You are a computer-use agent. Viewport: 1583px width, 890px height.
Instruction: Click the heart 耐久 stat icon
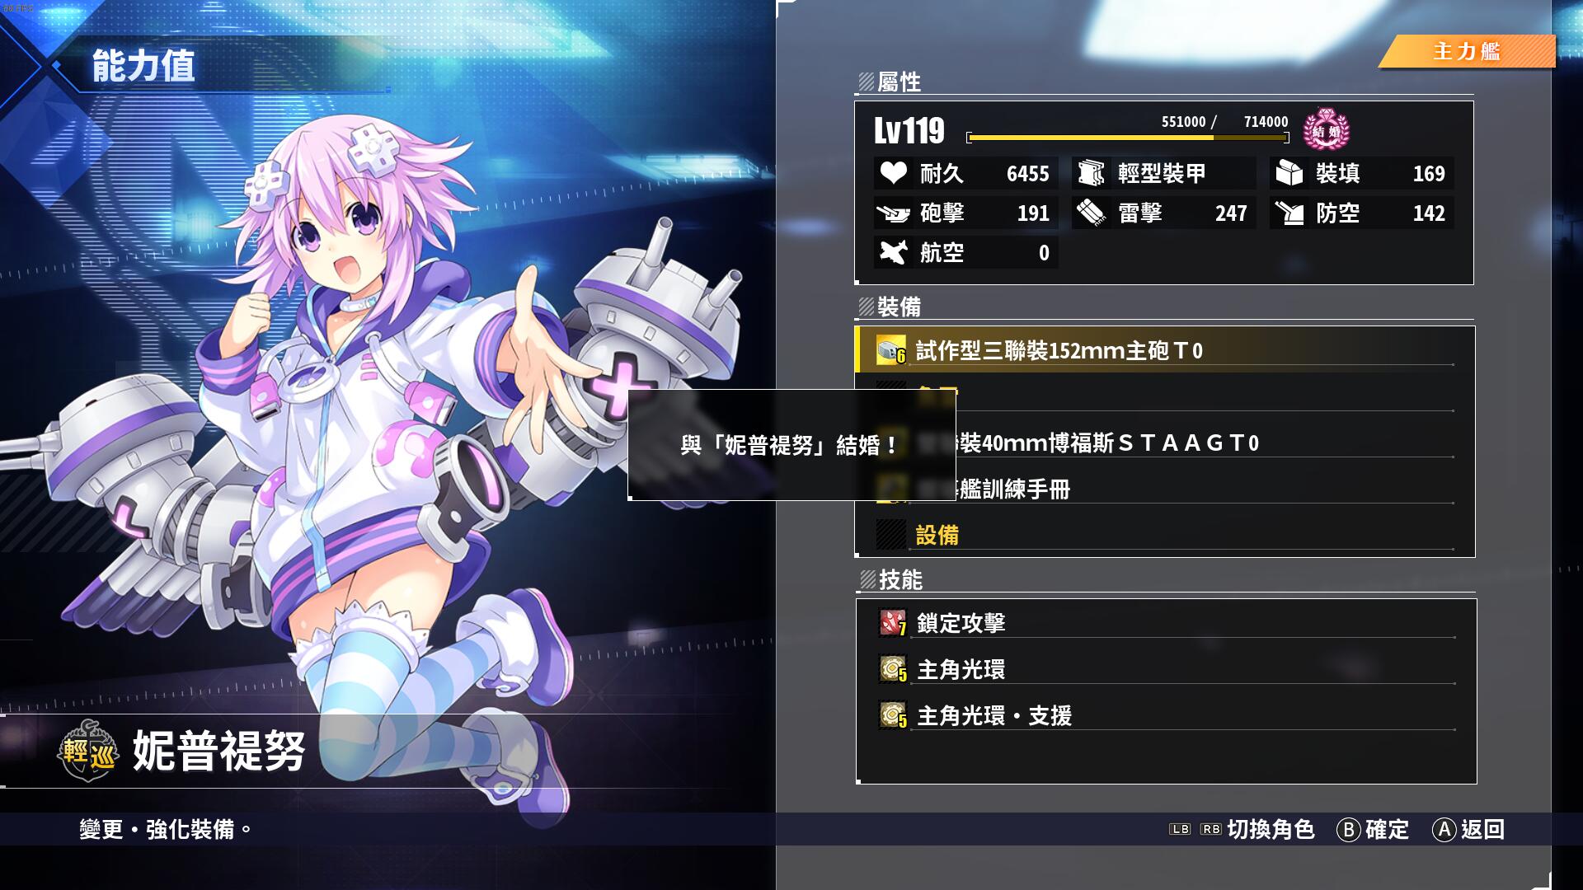click(893, 173)
